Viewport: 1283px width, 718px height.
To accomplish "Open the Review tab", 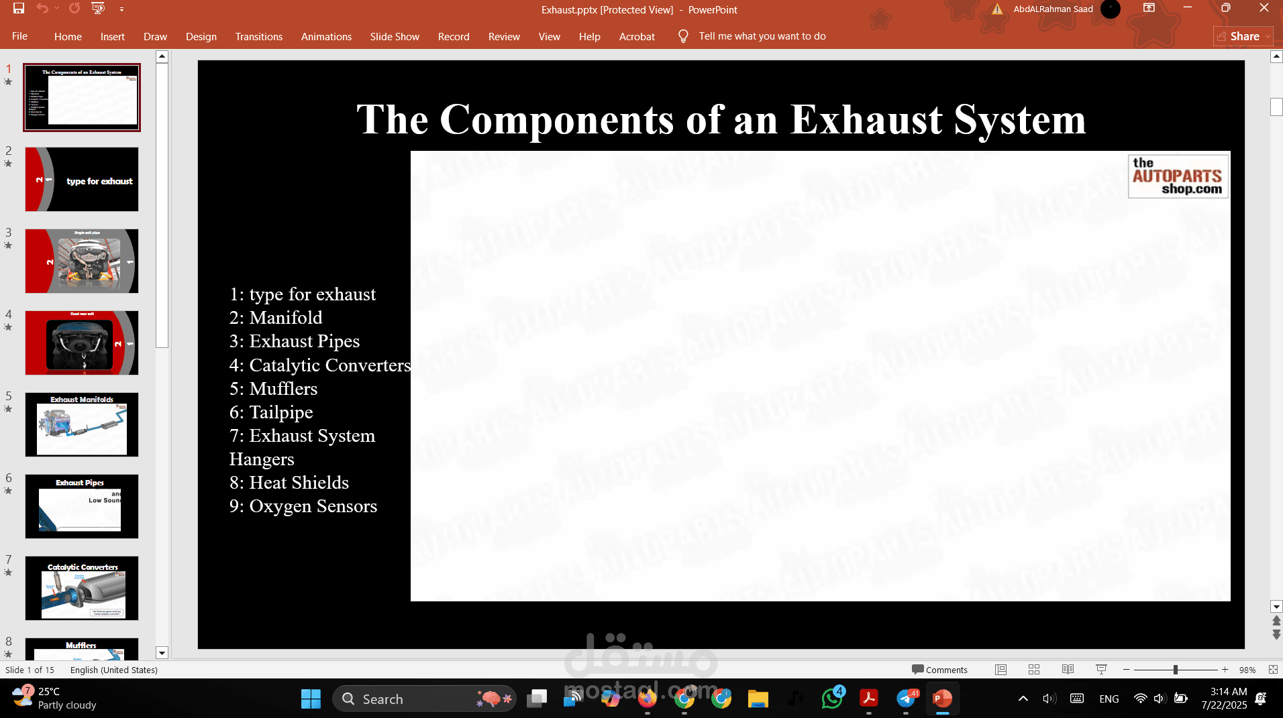I will pos(504,36).
